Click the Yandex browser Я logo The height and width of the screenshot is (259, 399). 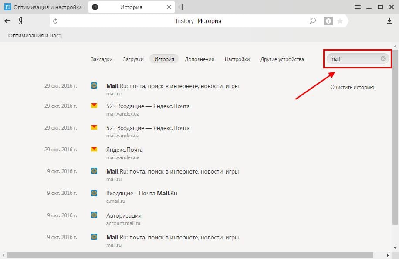pyautogui.click(x=21, y=20)
